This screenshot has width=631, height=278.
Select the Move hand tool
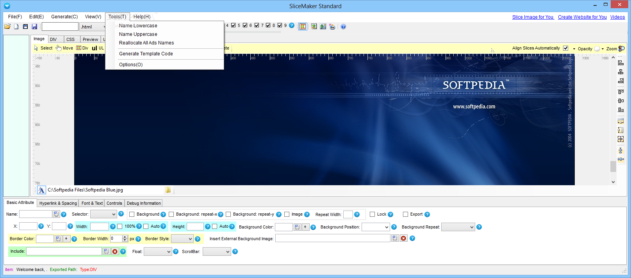[x=64, y=48]
